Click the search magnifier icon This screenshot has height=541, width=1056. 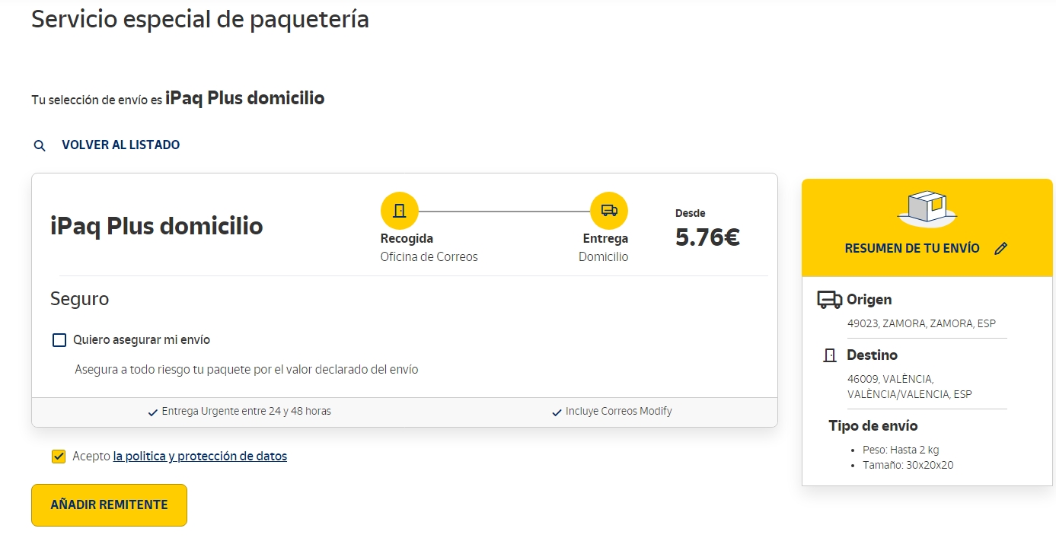coord(40,145)
